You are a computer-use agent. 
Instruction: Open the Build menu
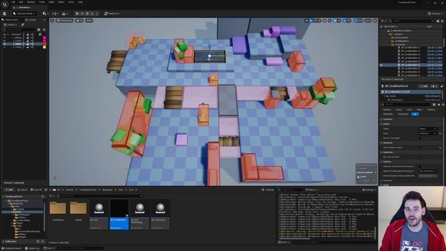point(51,2)
